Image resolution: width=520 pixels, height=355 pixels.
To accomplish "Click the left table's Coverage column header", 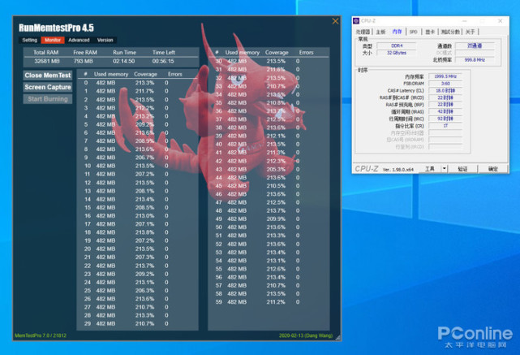I will 145,75.
